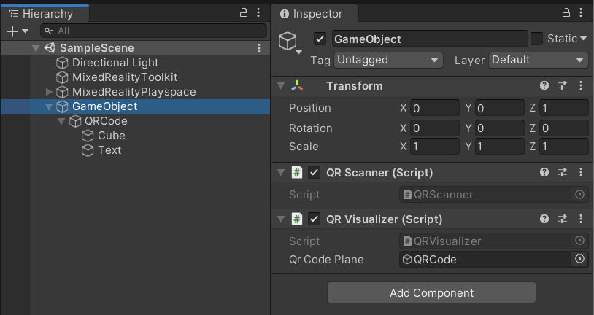Viewport: 594px width, 315px height.
Task: Open the create dropdown arrow next to plus
Action: 26,31
